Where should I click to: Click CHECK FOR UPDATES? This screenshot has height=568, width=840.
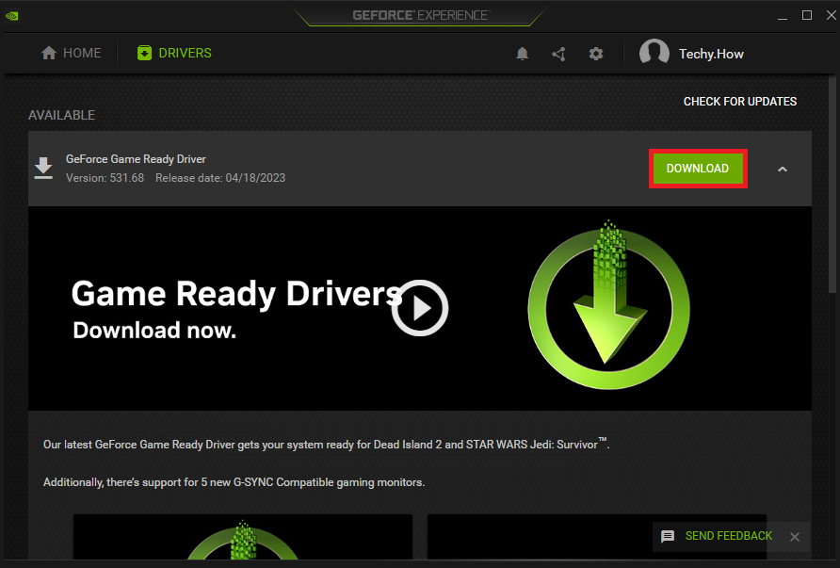pyautogui.click(x=740, y=101)
